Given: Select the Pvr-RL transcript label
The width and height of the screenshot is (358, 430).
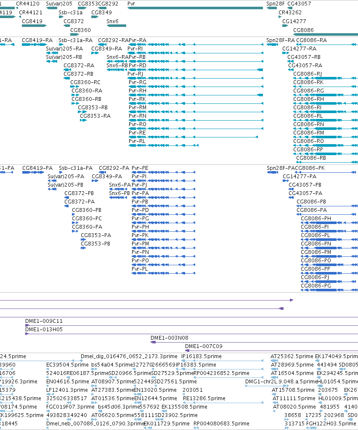Looking at the screenshot, I should (x=137, y=141).
